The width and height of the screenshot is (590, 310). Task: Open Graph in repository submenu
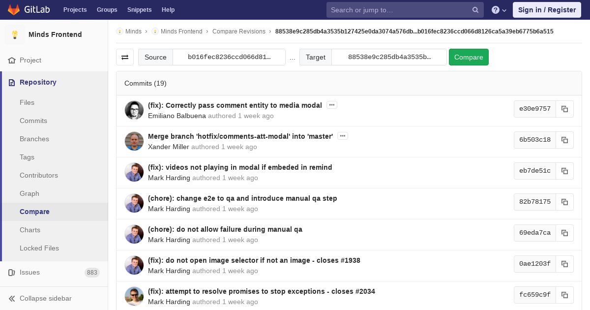coord(29,193)
